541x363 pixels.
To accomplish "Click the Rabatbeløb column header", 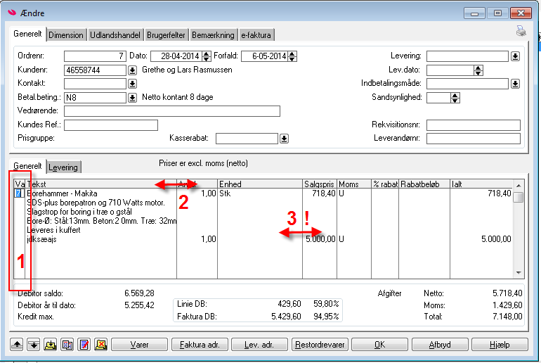I will (x=424, y=184).
